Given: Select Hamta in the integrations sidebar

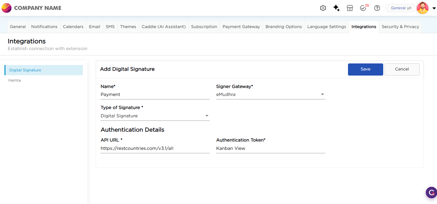Looking at the screenshot, I should [x=15, y=80].
